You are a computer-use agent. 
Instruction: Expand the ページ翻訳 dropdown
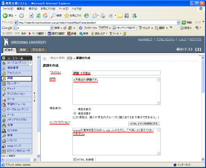click(45, 34)
